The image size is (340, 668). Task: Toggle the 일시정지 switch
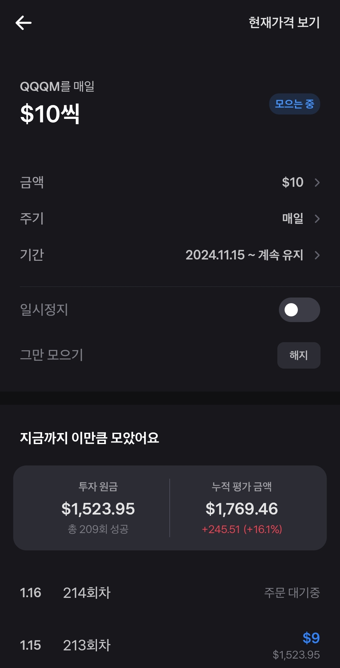pos(299,310)
